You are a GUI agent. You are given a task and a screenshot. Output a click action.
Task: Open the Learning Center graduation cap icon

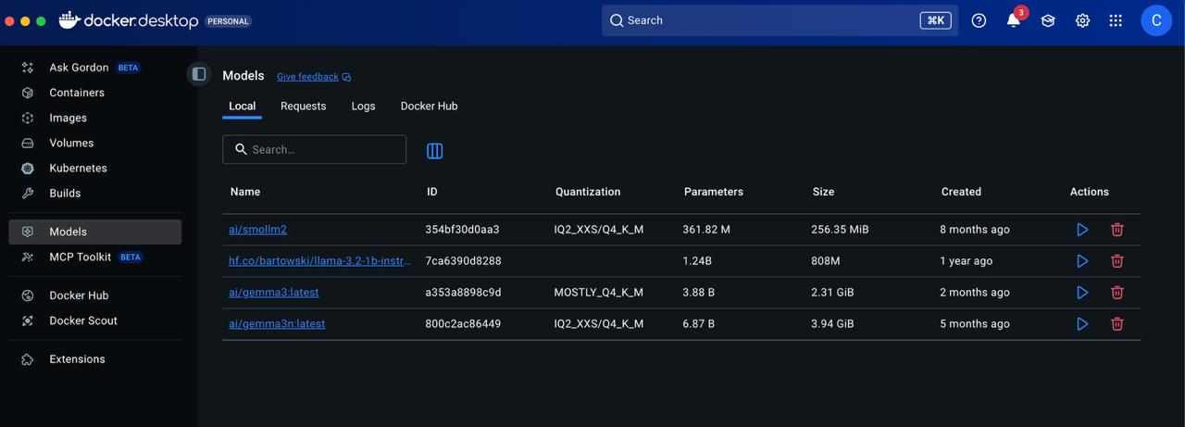point(1048,20)
